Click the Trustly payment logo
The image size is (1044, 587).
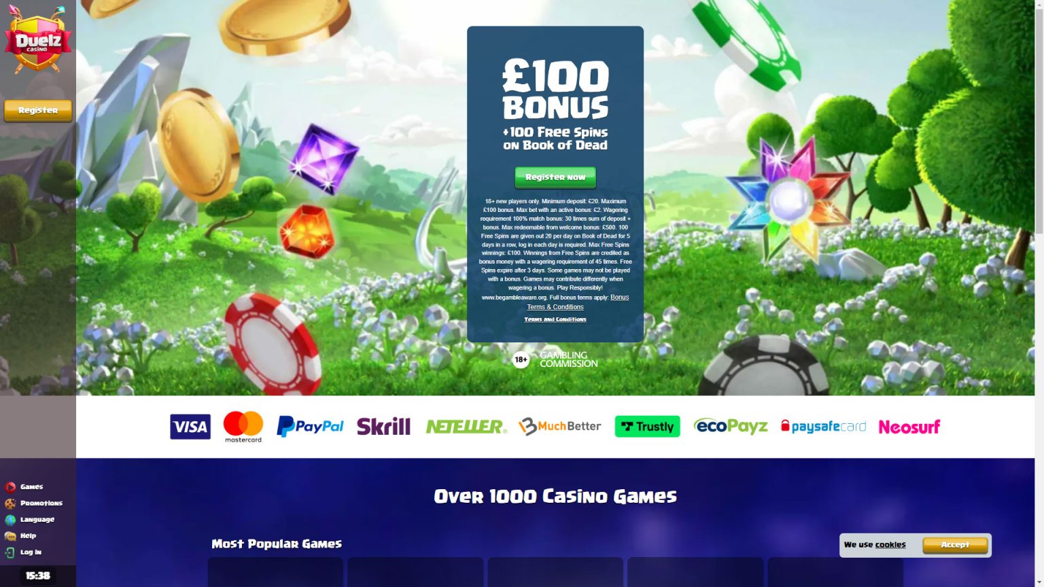click(647, 427)
